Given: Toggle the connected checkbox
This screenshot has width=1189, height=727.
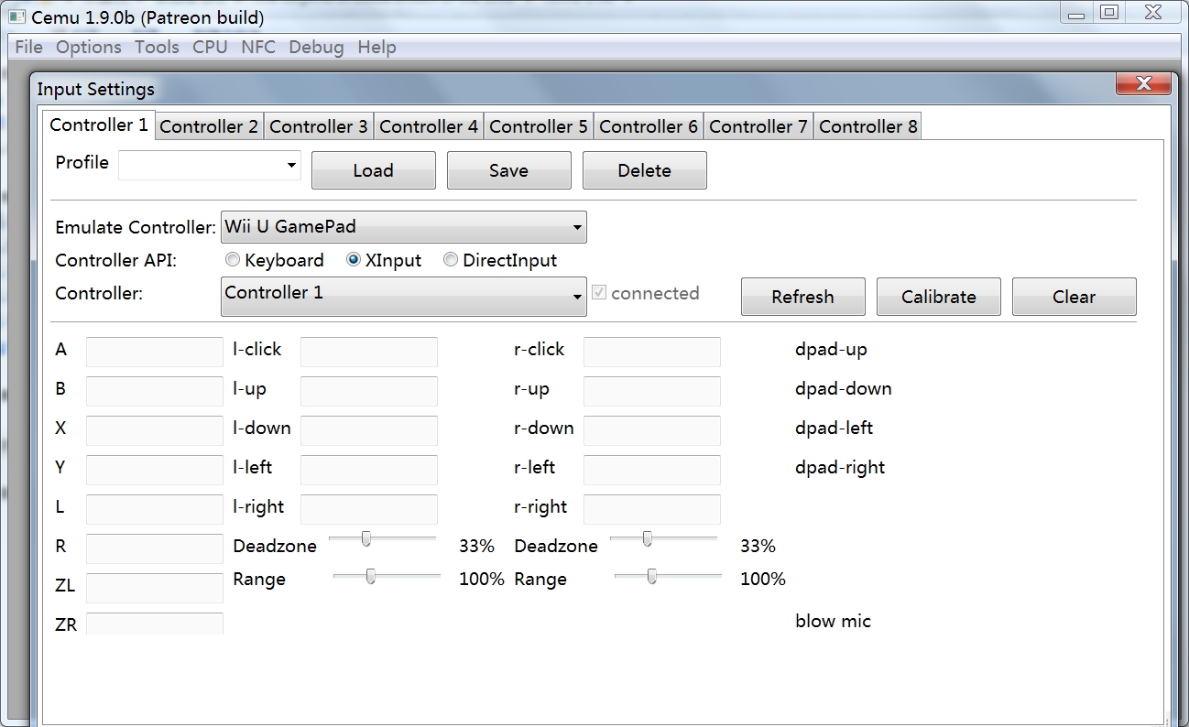Looking at the screenshot, I should click(599, 293).
